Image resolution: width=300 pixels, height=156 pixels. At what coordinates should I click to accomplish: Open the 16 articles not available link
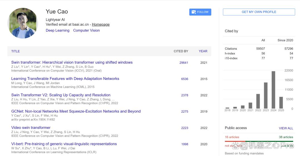[232, 137]
